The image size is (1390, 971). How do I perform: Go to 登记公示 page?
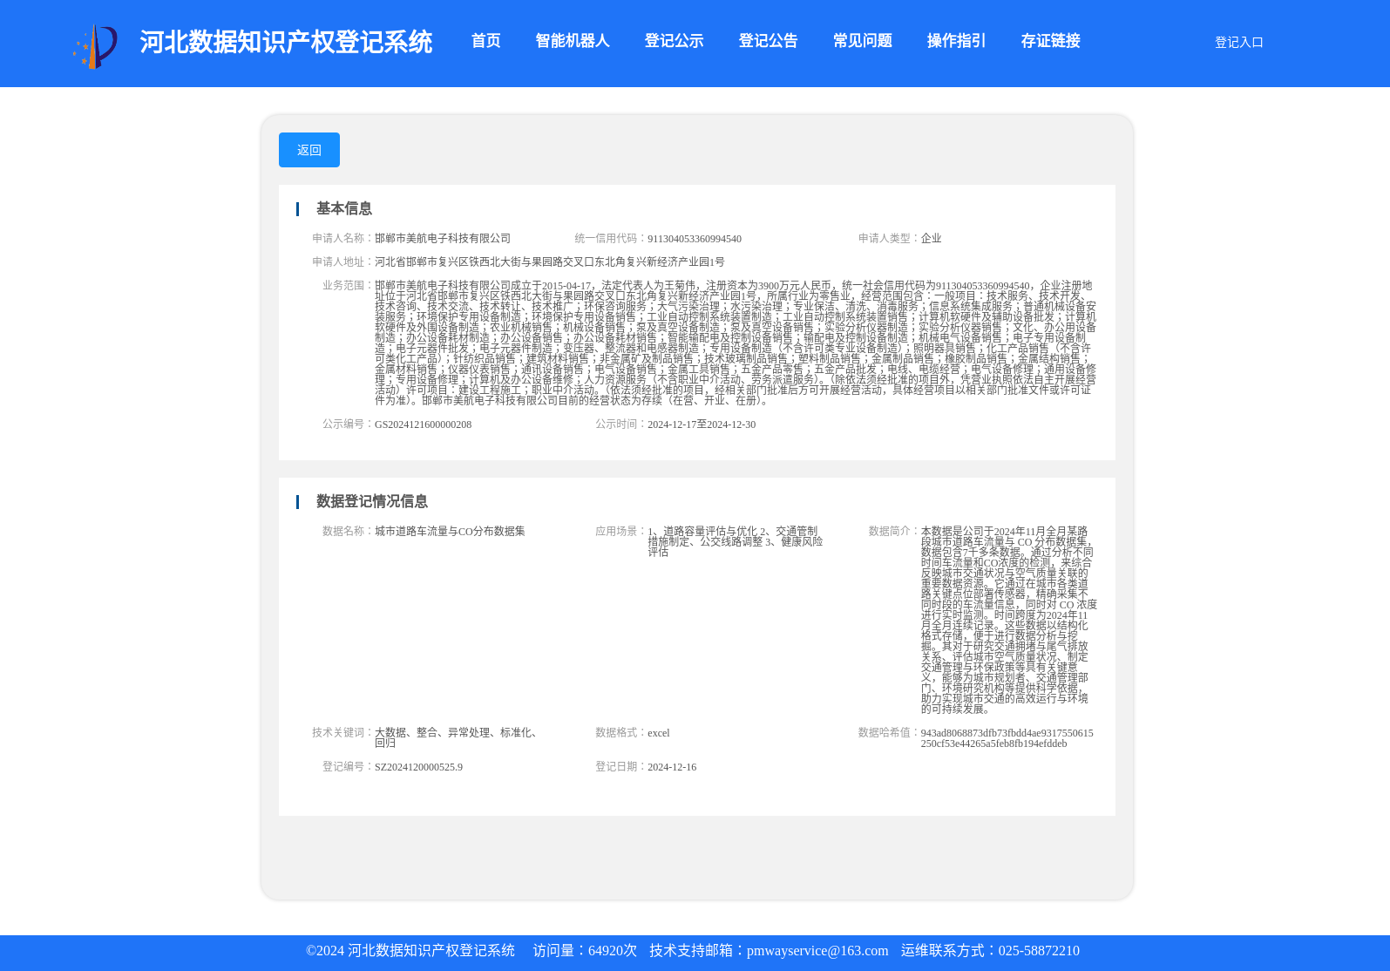tap(674, 41)
